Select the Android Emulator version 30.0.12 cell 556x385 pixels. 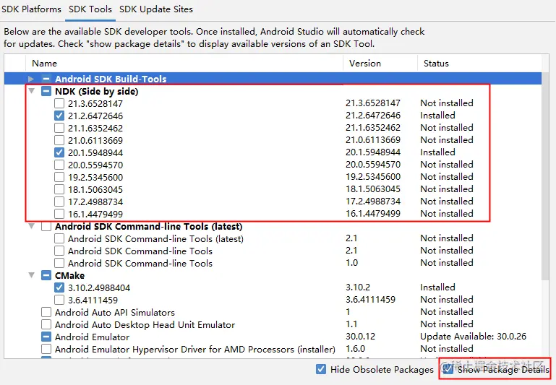pyautogui.click(x=360, y=337)
